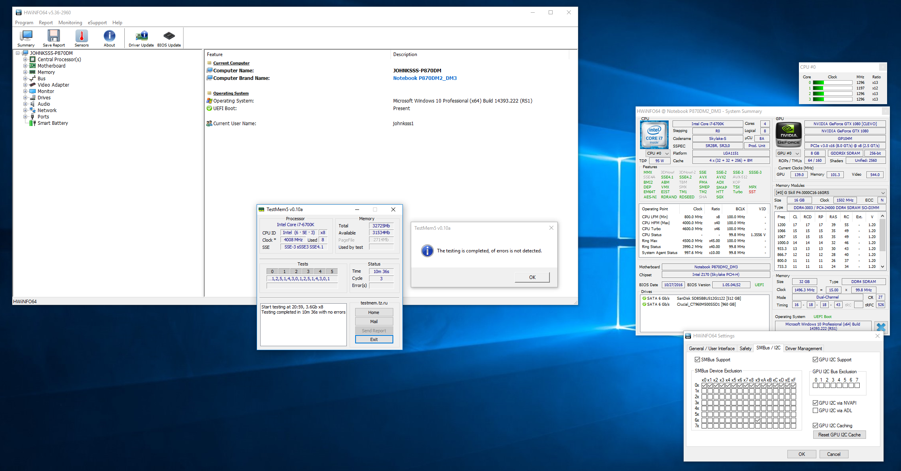Click the Core 0 clock bar in CPU #0 window
Viewport: 901px width, 471px height.
832,83
